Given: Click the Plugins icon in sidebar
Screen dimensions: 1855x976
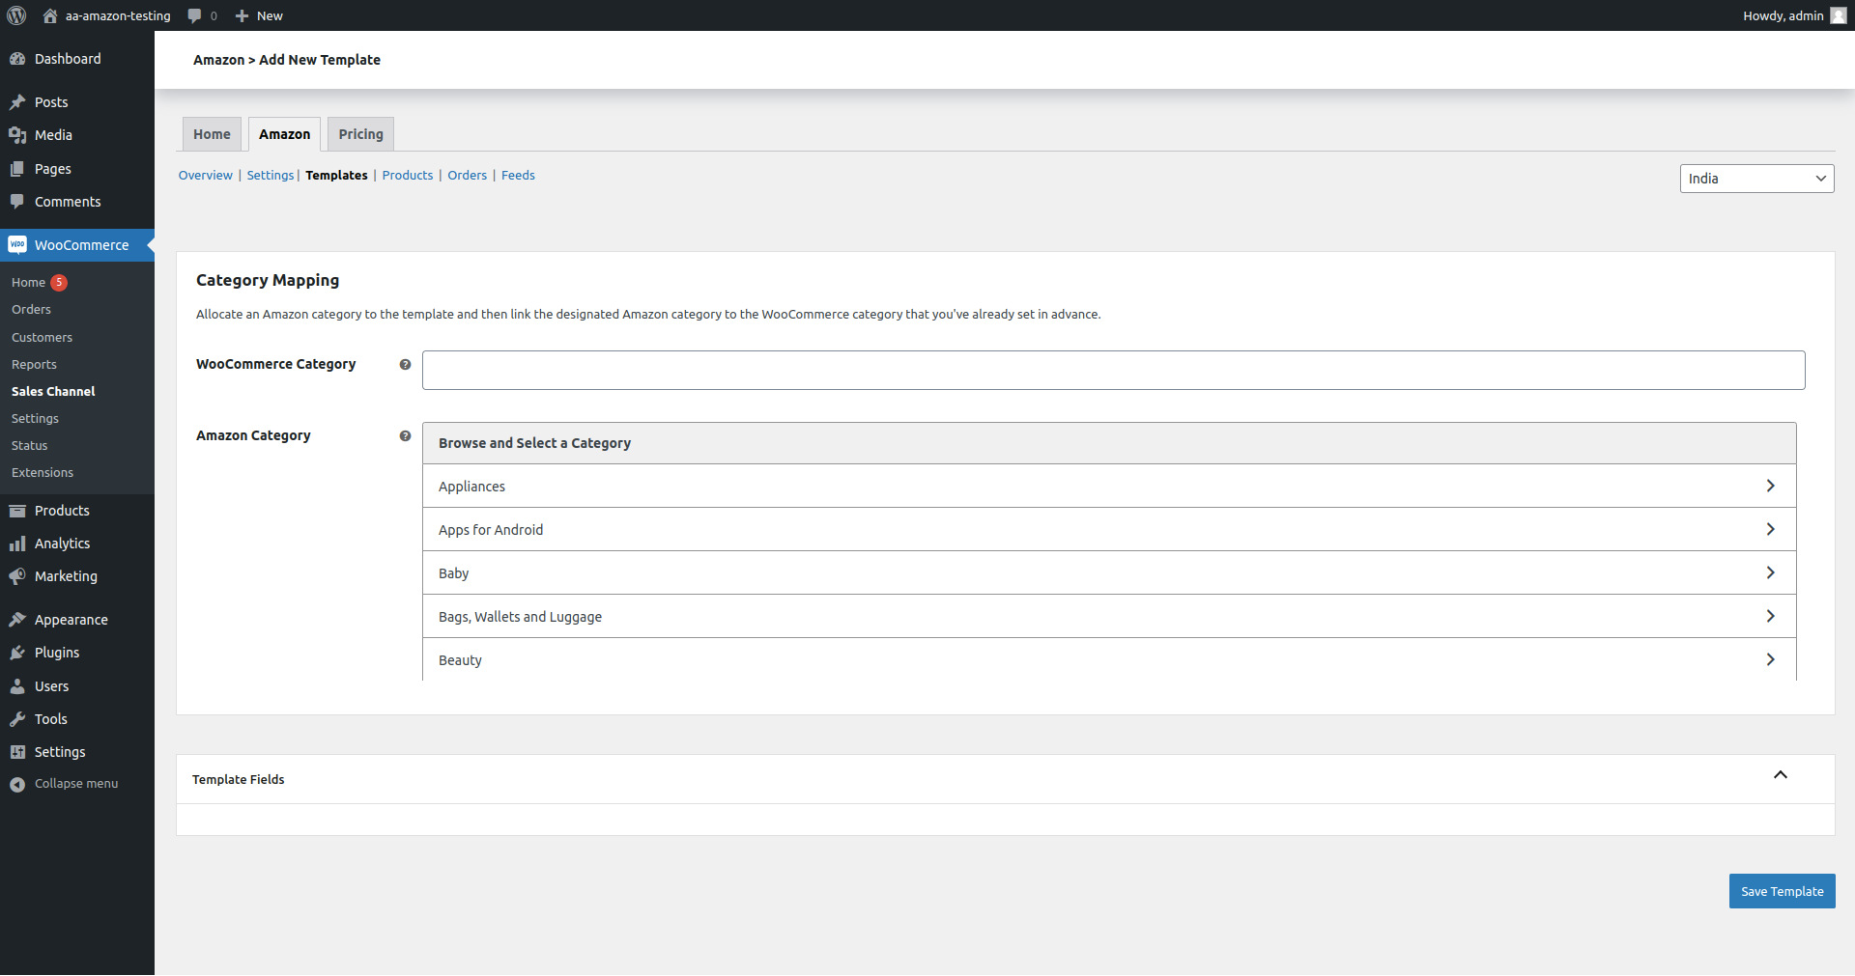Looking at the screenshot, I should click(17, 653).
